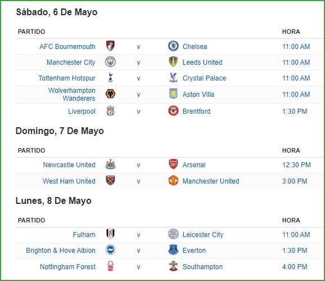Open the Tottenham Hotspur team link
The width and height of the screenshot is (325, 281).
click(67, 78)
